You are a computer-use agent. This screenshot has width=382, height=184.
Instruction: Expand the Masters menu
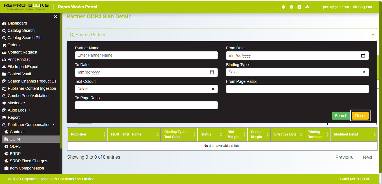(x=14, y=103)
